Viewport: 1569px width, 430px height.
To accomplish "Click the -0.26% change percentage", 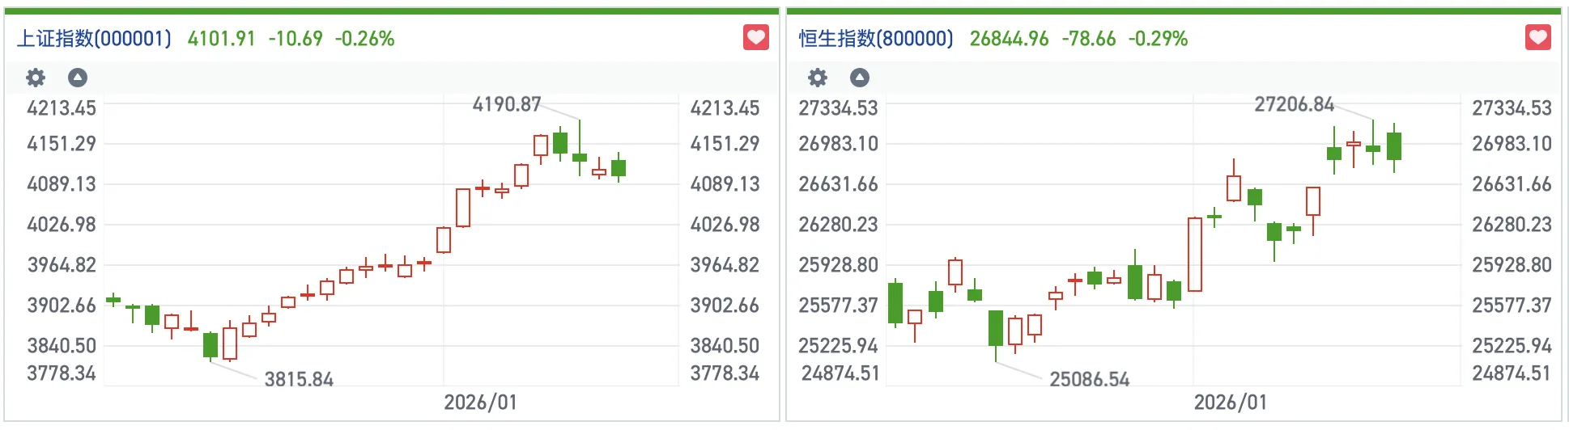I will 365,39.
